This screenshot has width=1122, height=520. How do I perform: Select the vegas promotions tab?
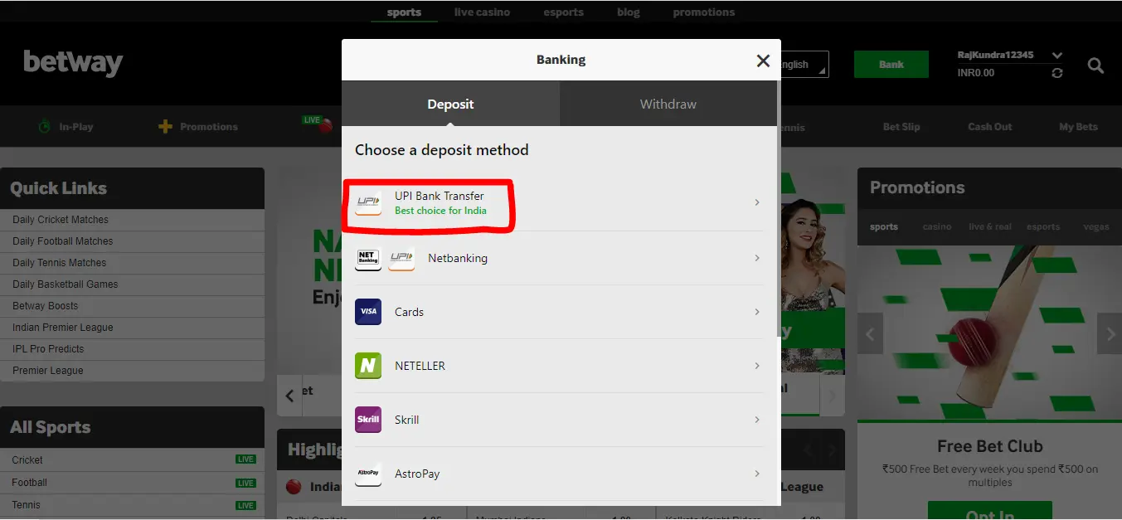tap(1095, 226)
